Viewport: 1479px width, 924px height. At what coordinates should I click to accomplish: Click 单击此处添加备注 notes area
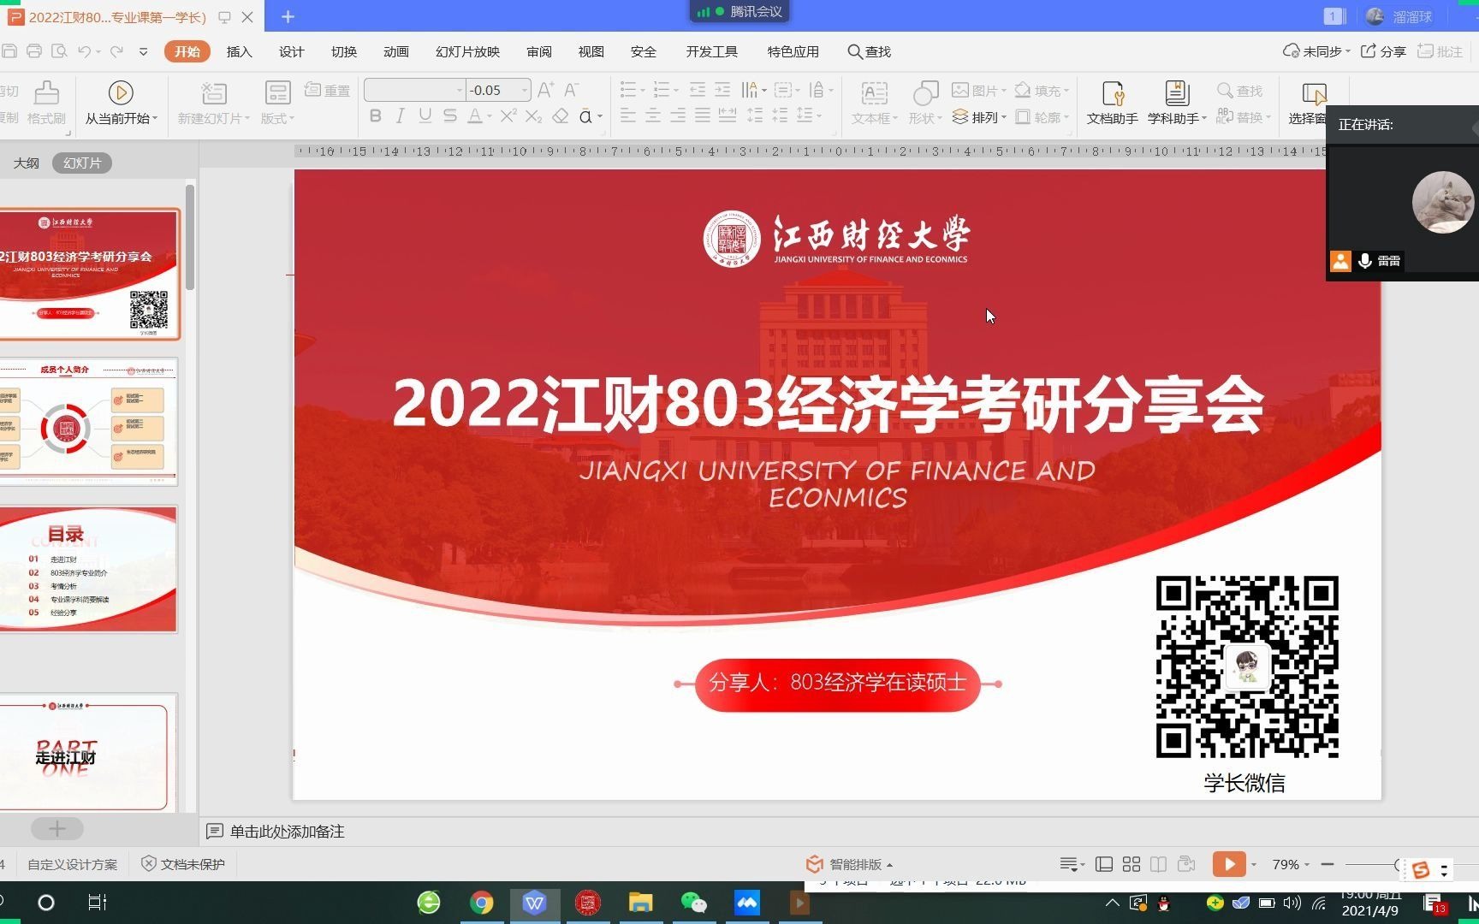[x=287, y=832]
